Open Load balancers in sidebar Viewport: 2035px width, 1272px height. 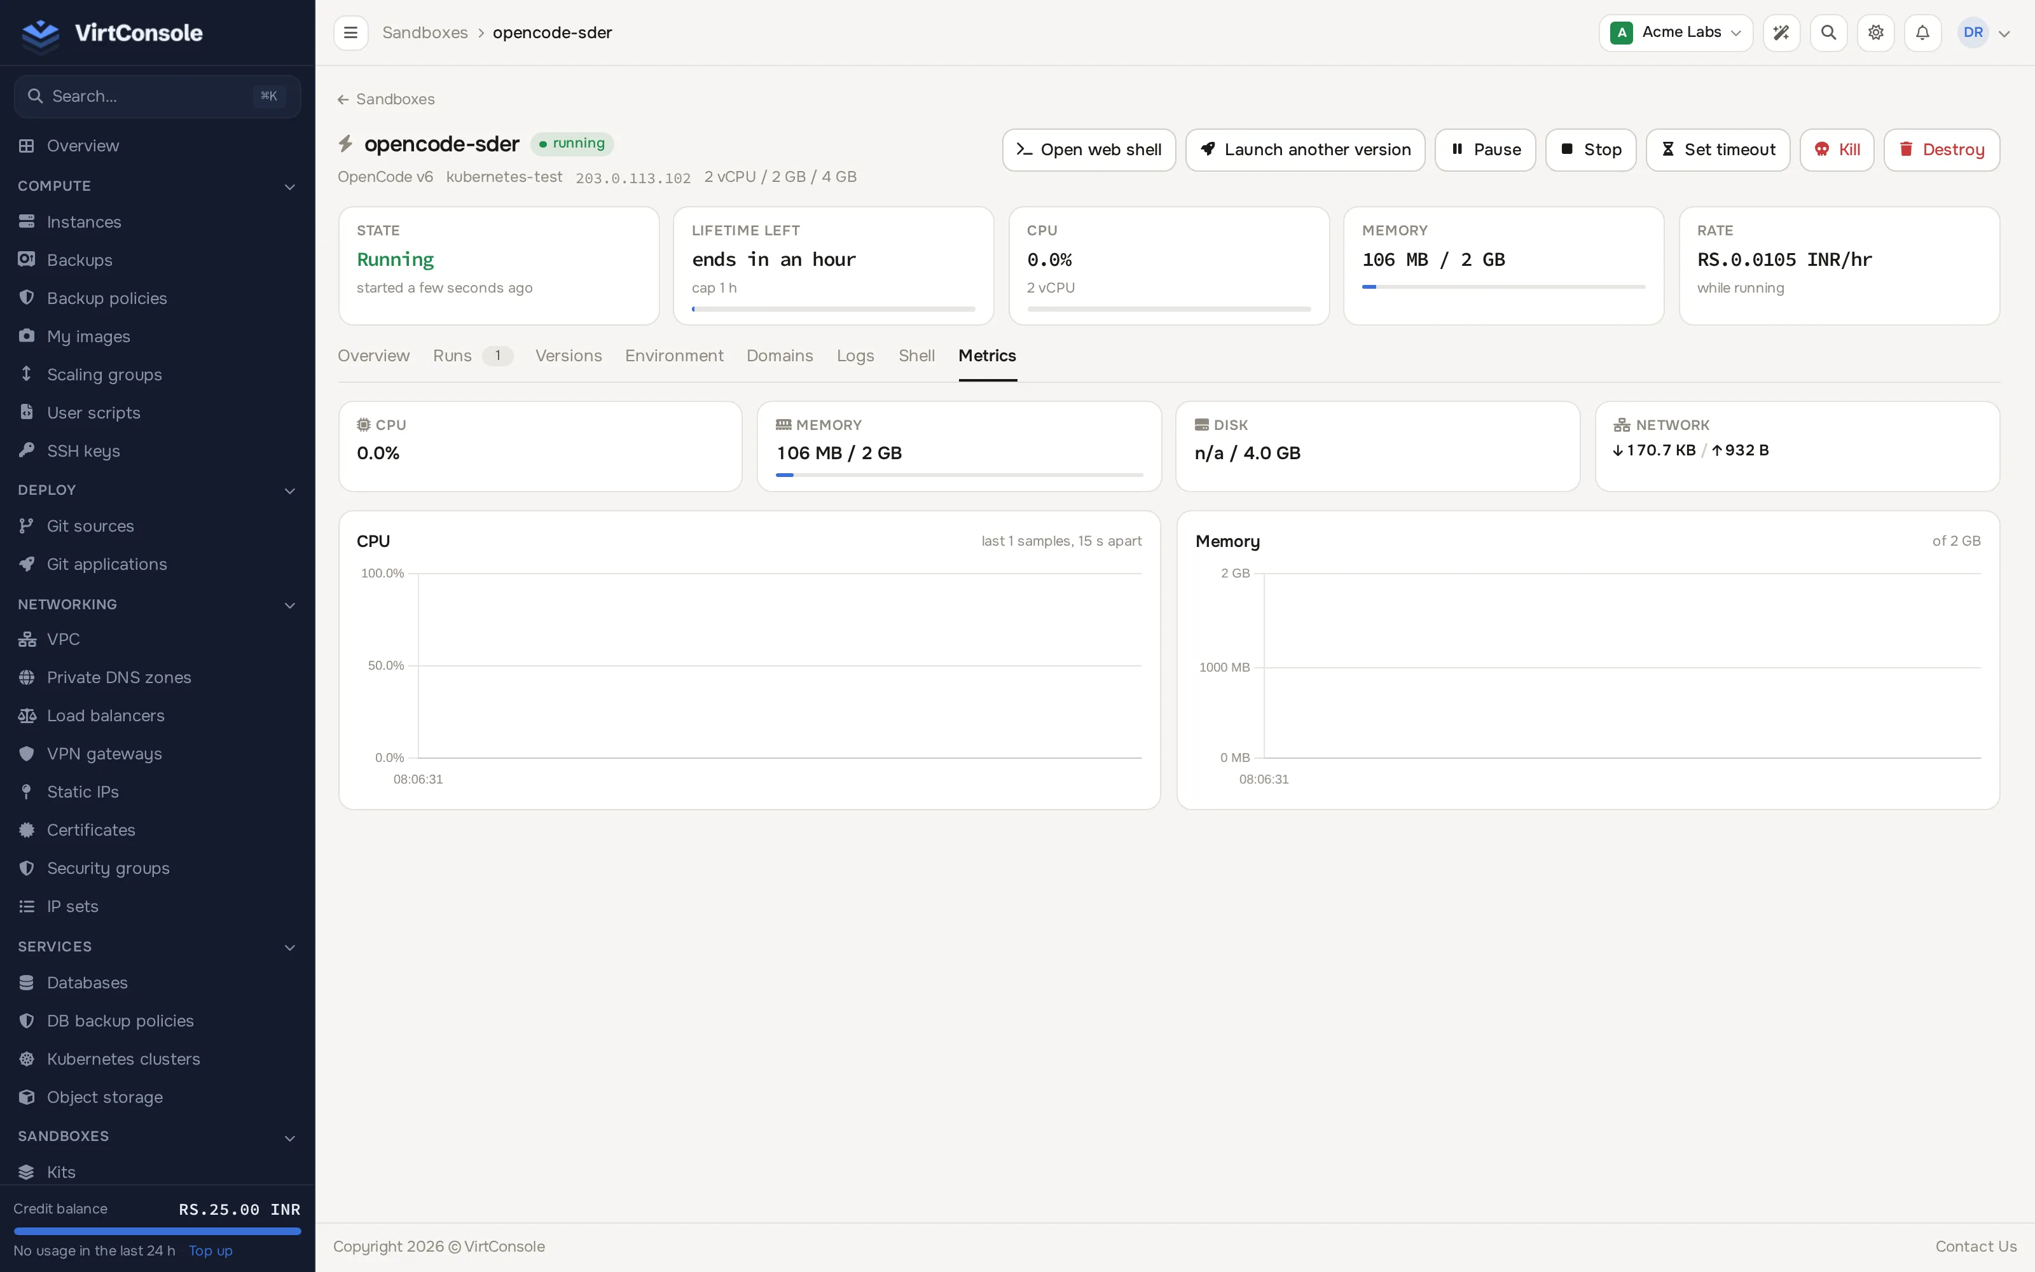tap(157, 716)
